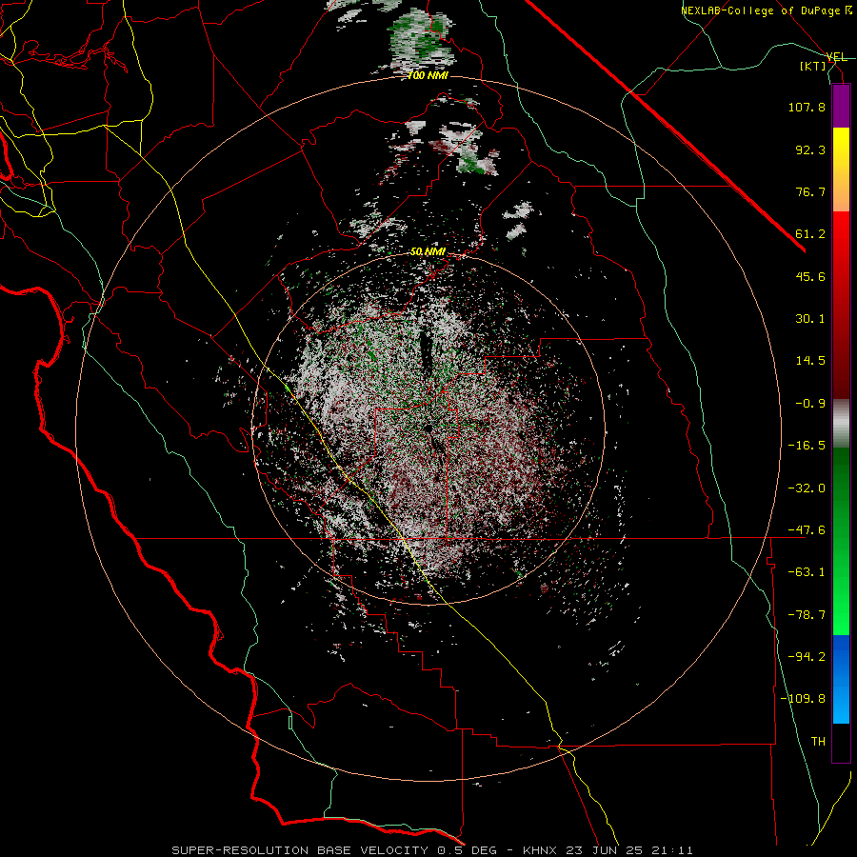This screenshot has width=857, height=857.
Task: Click the purple segment of the velocity color bar
Action: 841,106
